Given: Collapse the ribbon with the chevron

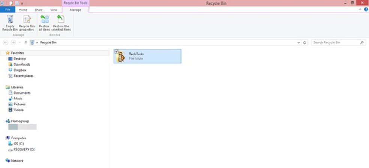Looking at the screenshot, I should (360, 9).
